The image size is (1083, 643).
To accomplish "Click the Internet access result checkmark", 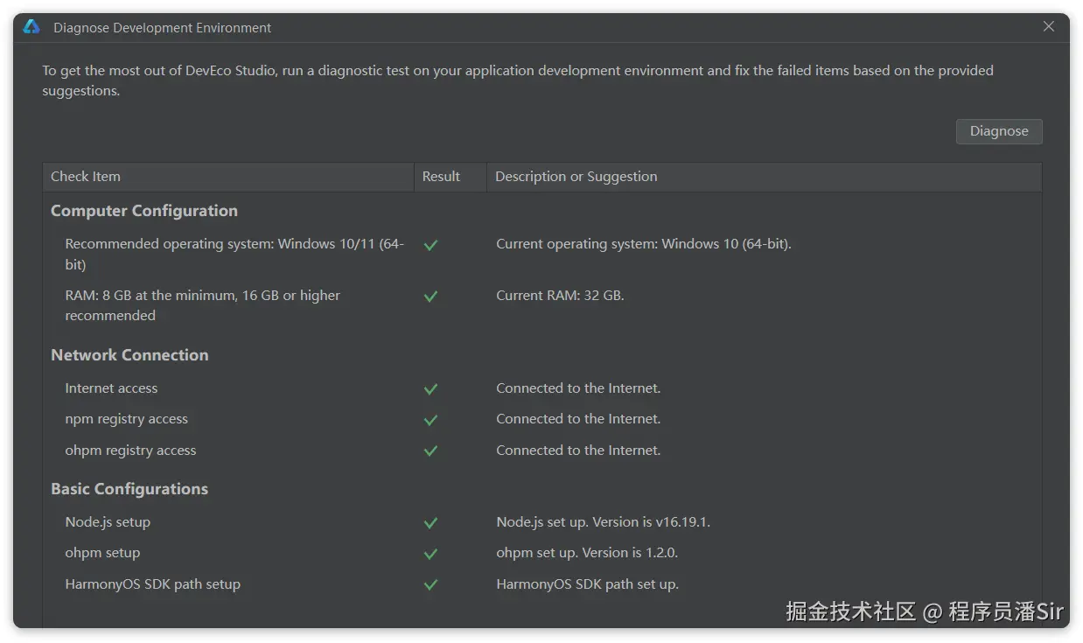I will 430,389.
